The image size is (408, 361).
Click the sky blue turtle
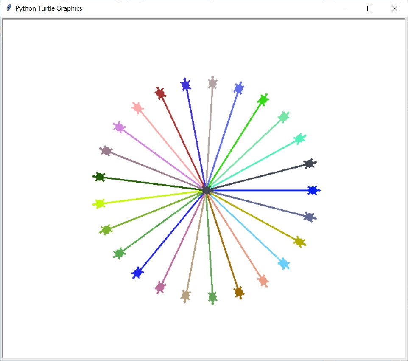284,263
